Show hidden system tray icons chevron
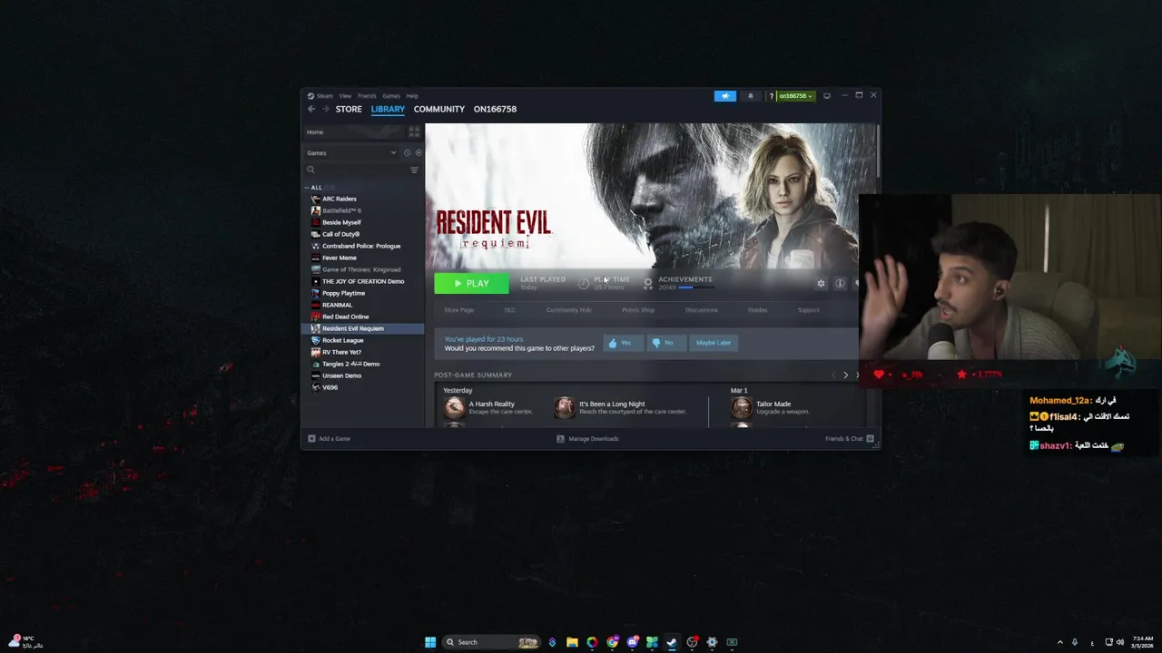The width and height of the screenshot is (1162, 653). pyautogui.click(x=1059, y=642)
